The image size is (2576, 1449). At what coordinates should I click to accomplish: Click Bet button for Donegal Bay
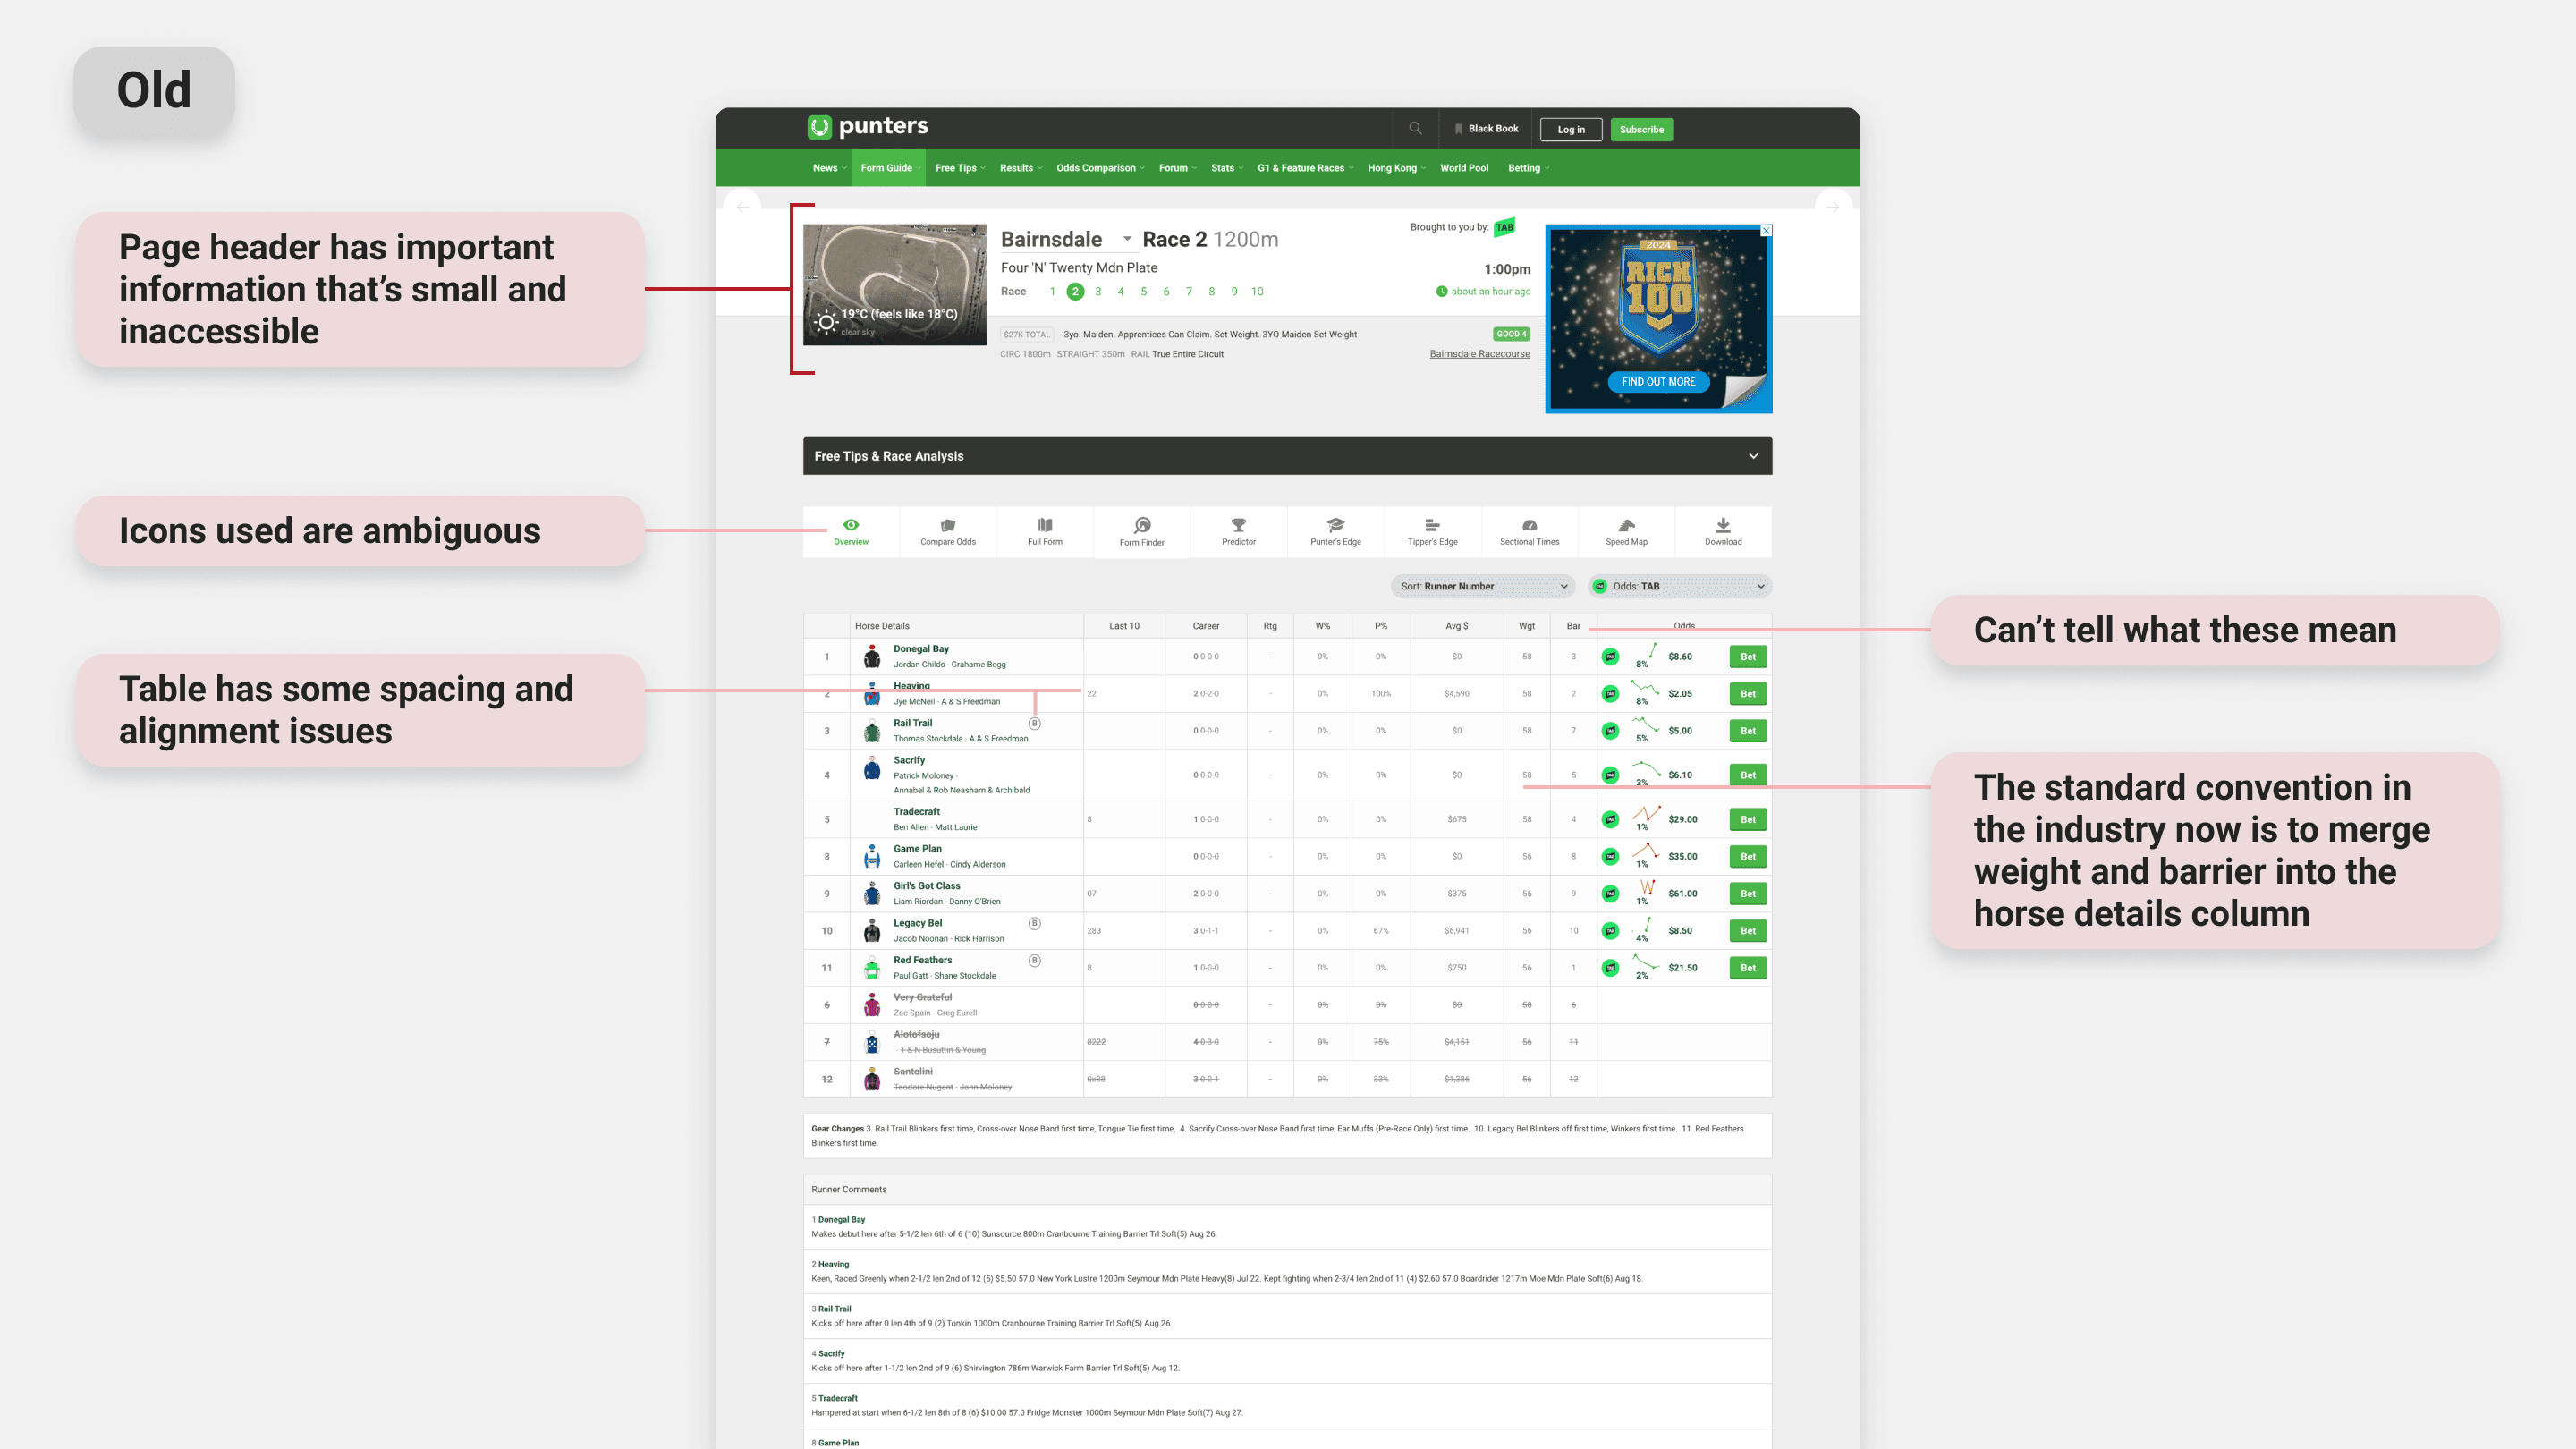1747,657
